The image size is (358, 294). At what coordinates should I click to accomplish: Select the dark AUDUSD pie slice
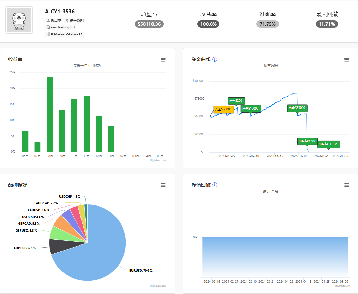[x=60, y=247]
